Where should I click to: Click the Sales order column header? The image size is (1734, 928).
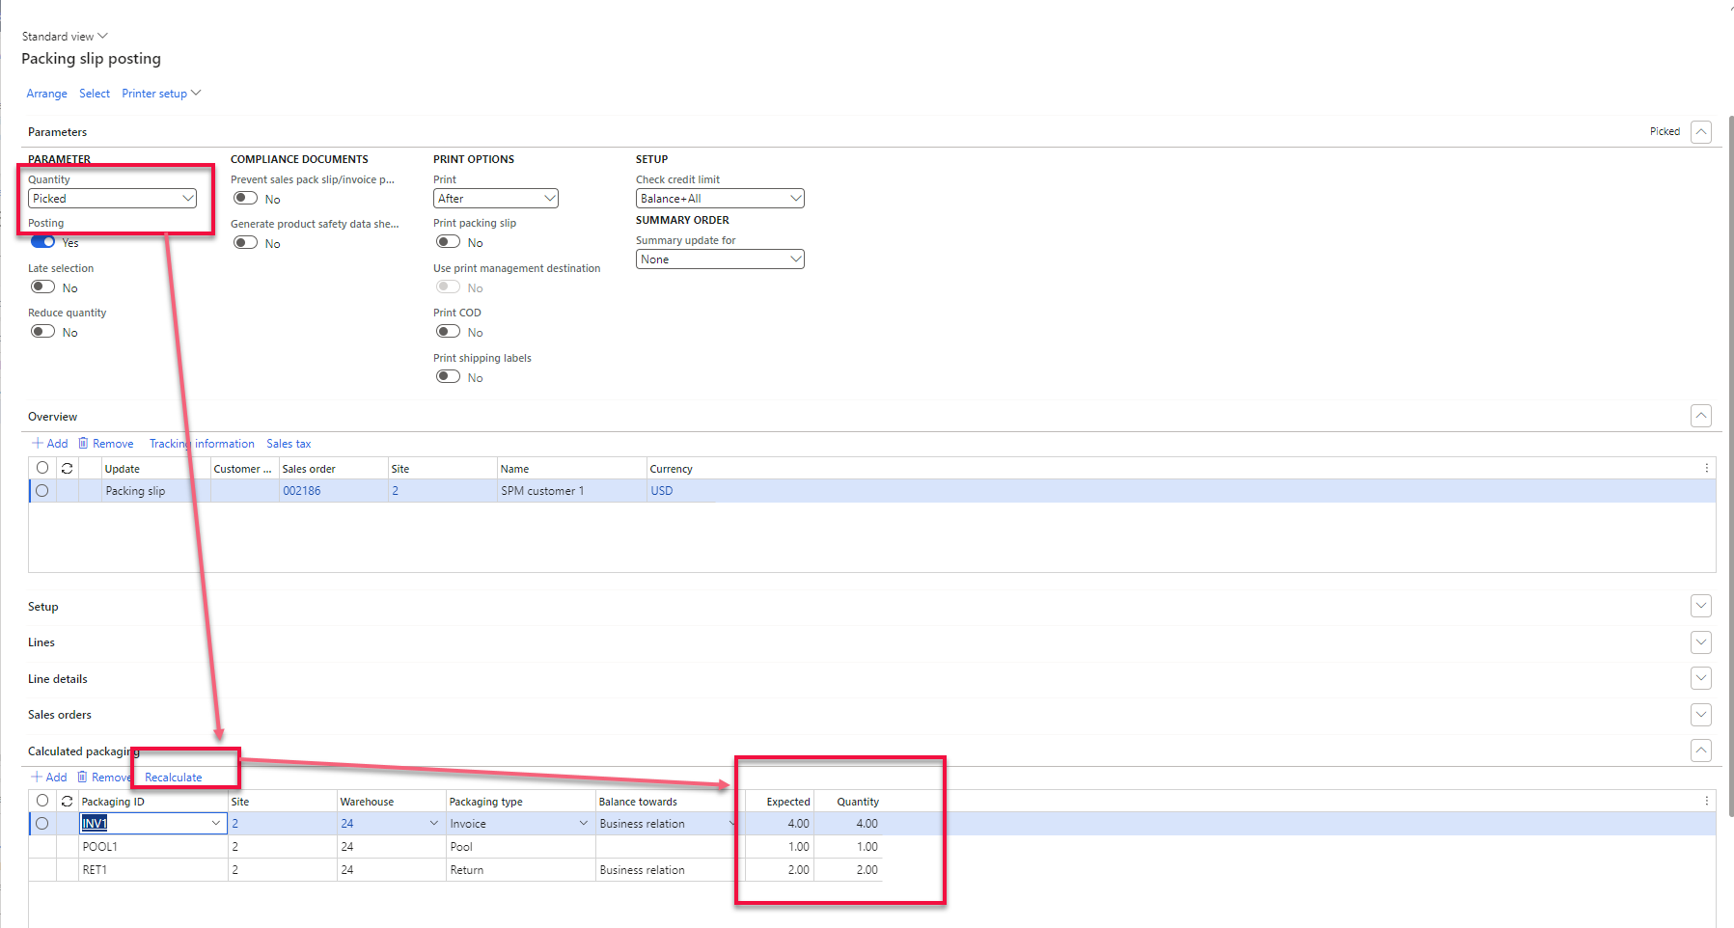309,469
